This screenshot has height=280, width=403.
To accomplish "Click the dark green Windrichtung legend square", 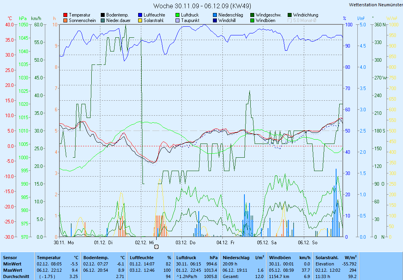I will coord(290,15).
